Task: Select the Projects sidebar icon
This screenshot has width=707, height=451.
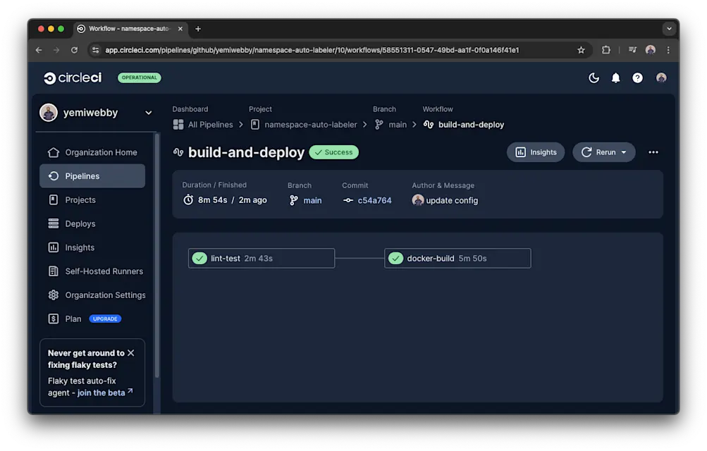Action: click(x=53, y=199)
